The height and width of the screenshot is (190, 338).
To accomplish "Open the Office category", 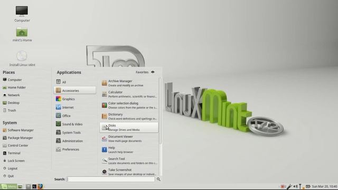I will pyautogui.click(x=75, y=116).
